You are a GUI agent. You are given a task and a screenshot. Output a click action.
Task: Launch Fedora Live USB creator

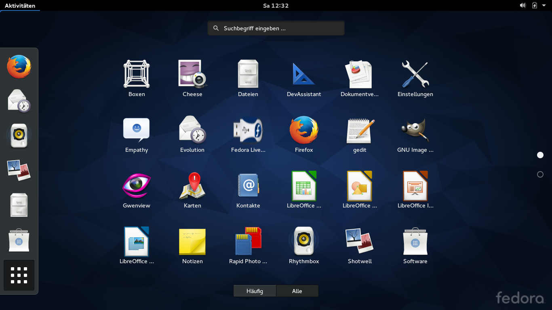coord(248,130)
